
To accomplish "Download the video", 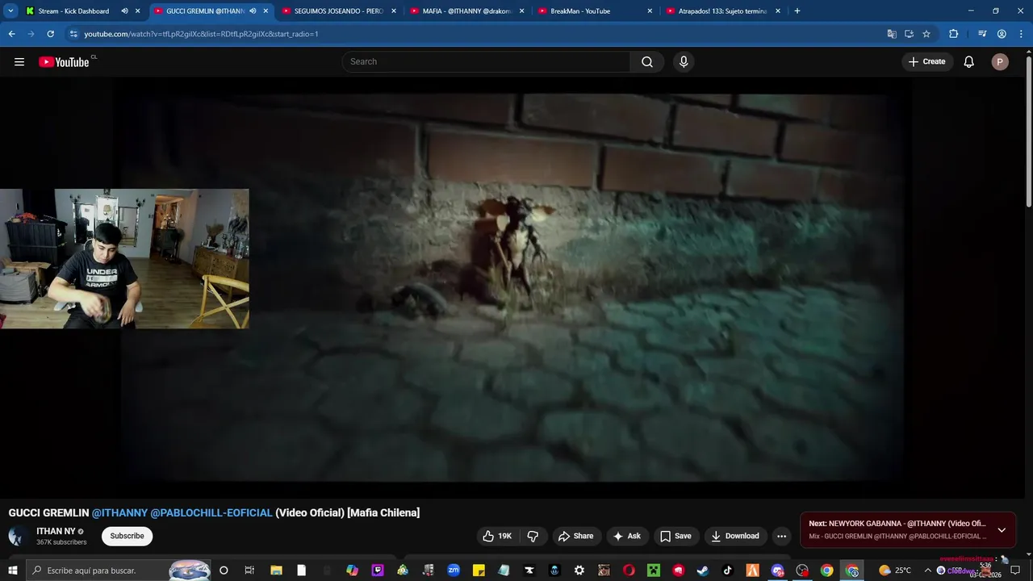I will pos(735,536).
